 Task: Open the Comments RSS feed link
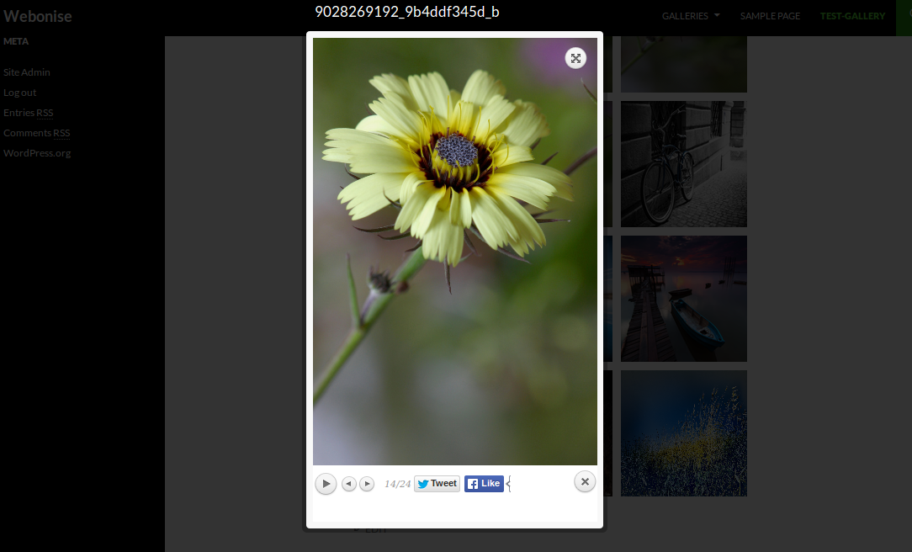[37, 133]
